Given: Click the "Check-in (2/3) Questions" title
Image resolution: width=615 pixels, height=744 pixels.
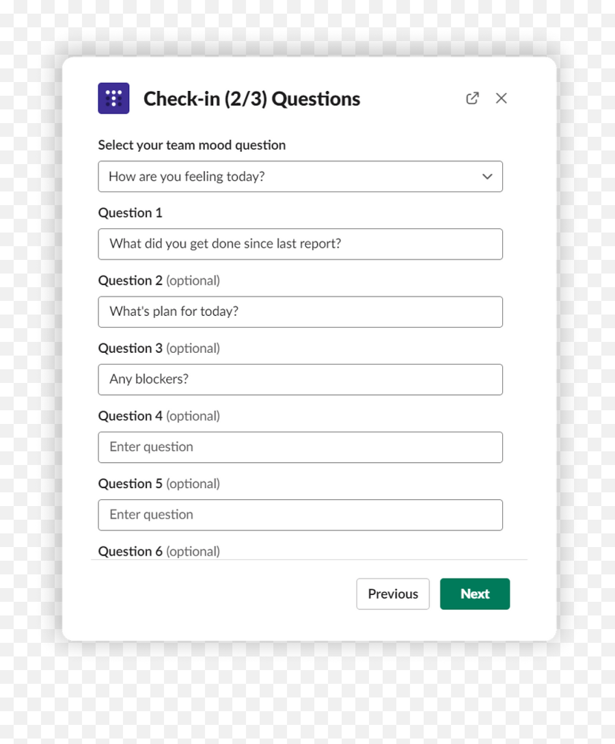Looking at the screenshot, I should tap(251, 98).
